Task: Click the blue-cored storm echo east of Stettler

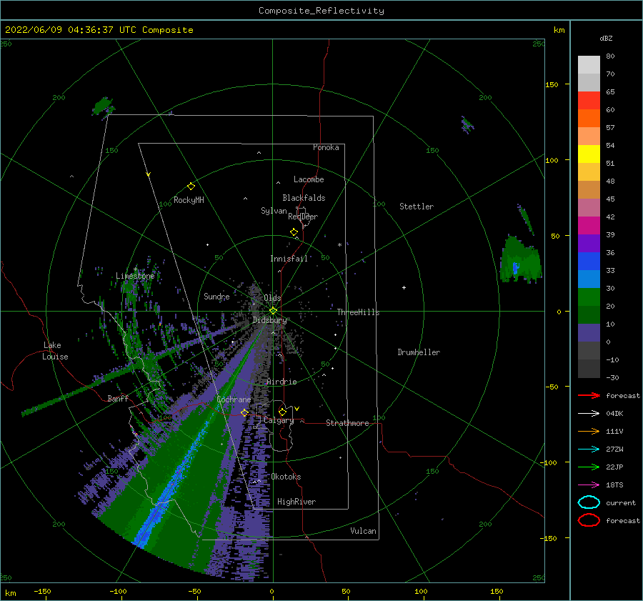Action: [x=520, y=259]
